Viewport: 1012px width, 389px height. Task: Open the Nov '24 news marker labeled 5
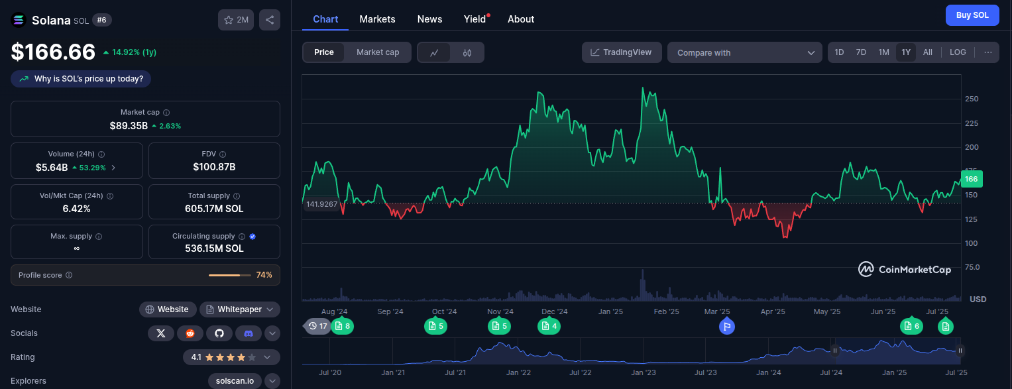click(499, 326)
